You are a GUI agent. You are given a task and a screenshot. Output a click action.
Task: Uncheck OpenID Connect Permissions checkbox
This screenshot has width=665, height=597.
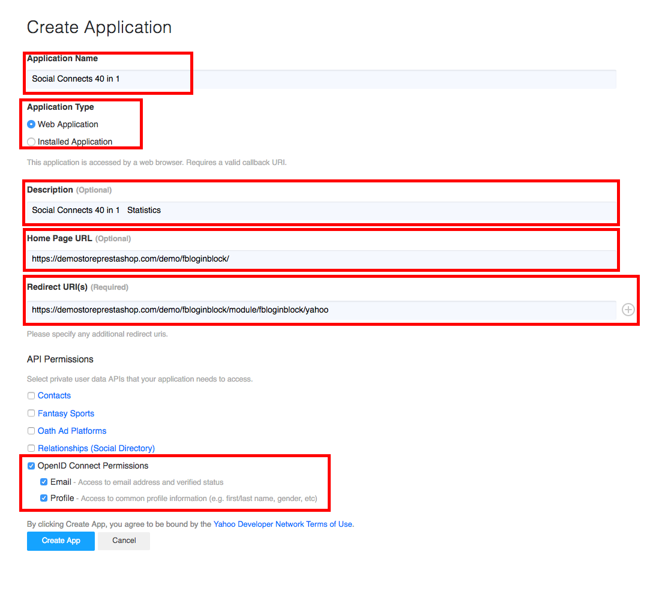pos(31,466)
